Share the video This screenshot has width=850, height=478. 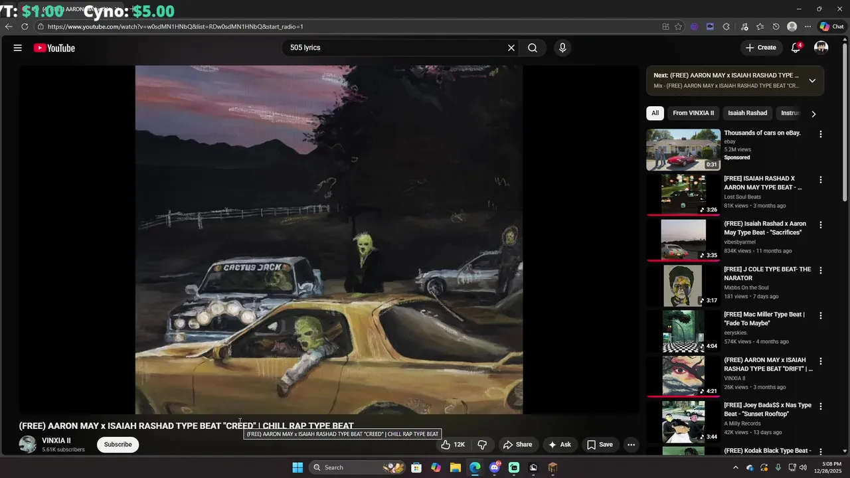517,445
